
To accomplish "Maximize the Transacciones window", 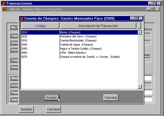I will [154, 3].
